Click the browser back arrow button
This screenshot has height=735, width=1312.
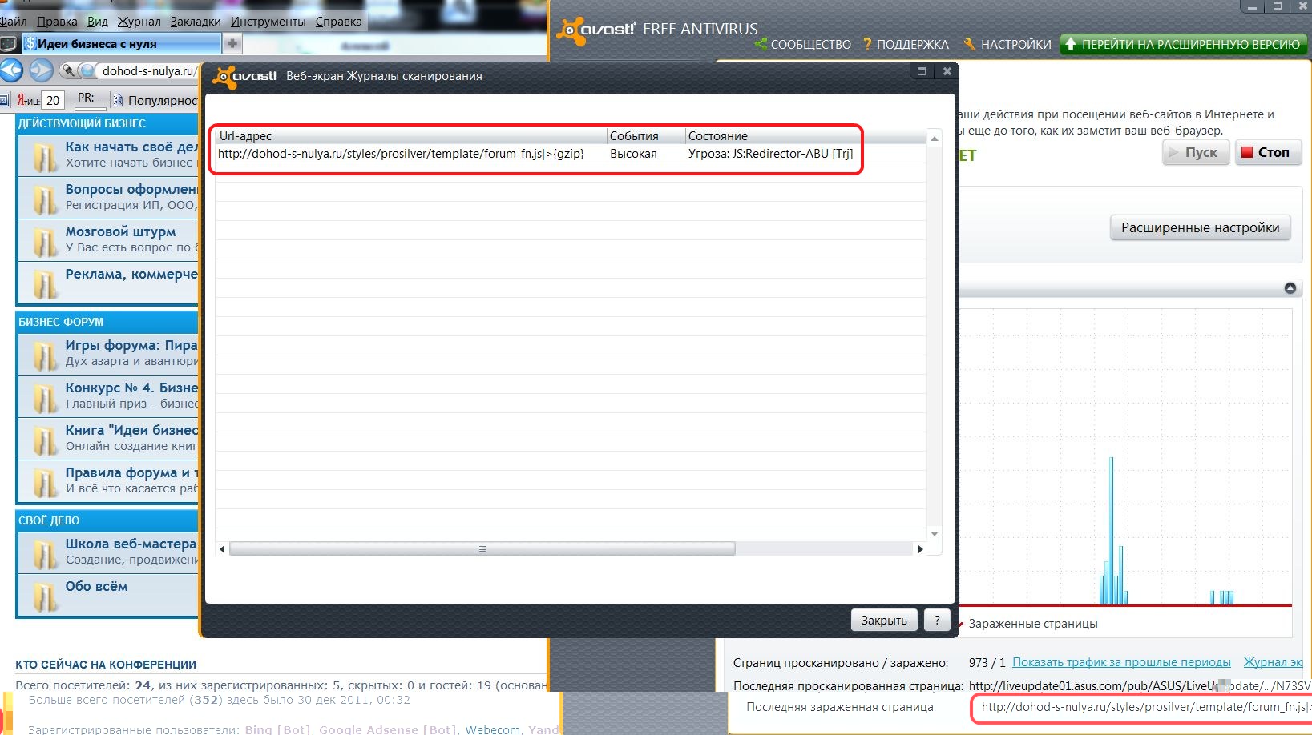click(11, 70)
